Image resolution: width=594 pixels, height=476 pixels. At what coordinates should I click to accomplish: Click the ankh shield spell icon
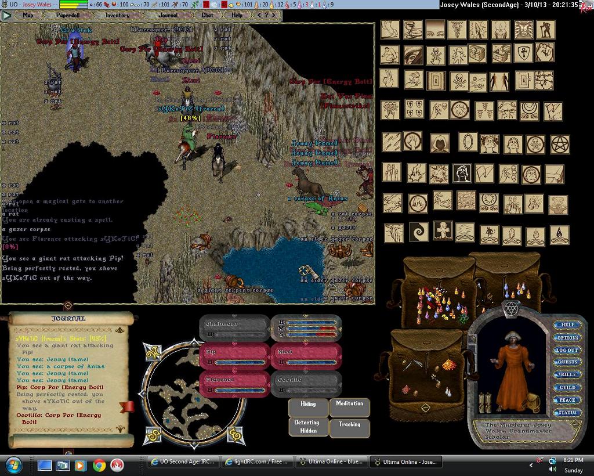[522, 53]
